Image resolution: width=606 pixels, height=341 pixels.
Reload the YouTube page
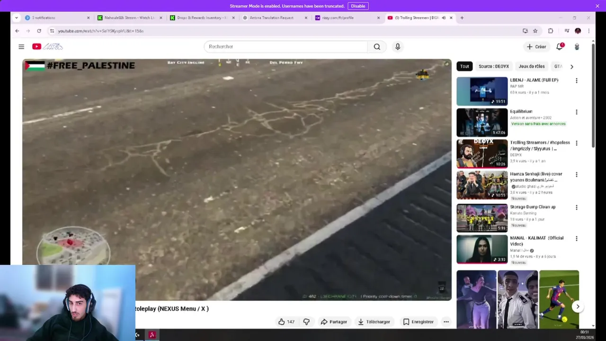(39, 31)
